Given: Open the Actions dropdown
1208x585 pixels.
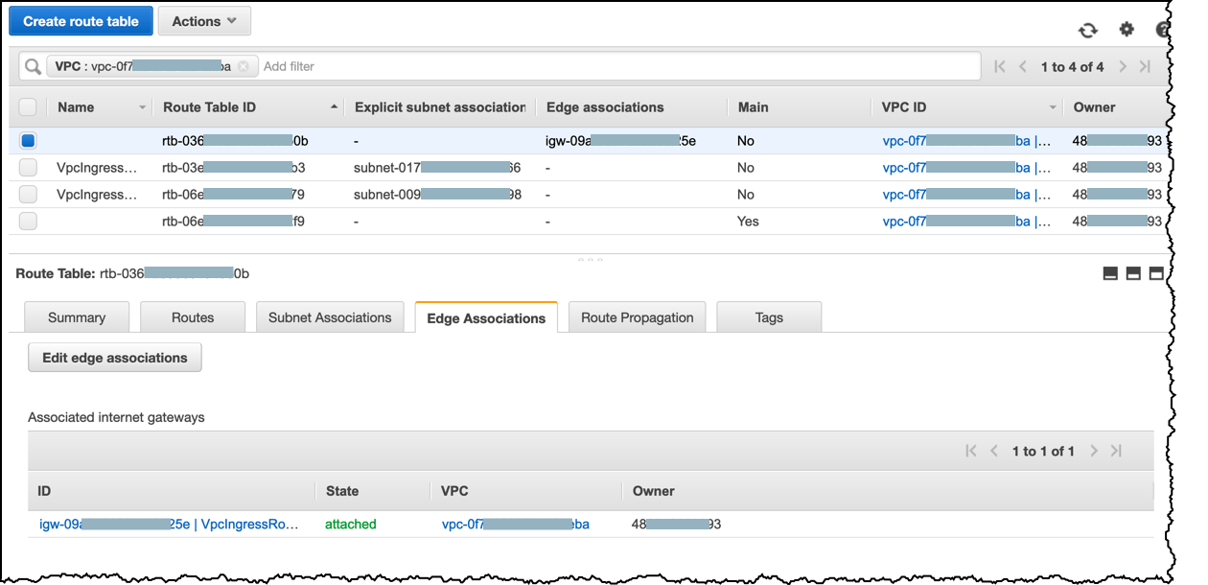Looking at the screenshot, I should (204, 20).
